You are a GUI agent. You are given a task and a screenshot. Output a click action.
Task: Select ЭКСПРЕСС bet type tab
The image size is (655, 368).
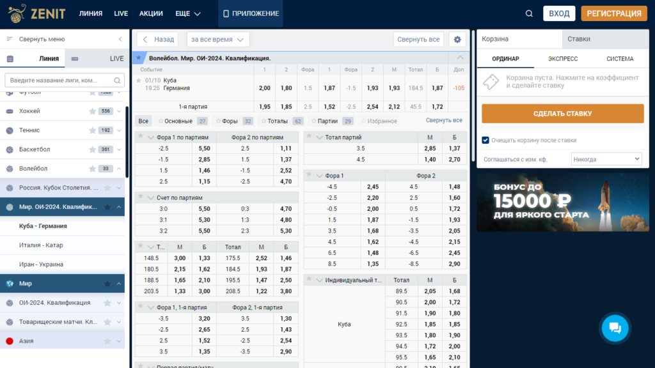click(x=563, y=59)
